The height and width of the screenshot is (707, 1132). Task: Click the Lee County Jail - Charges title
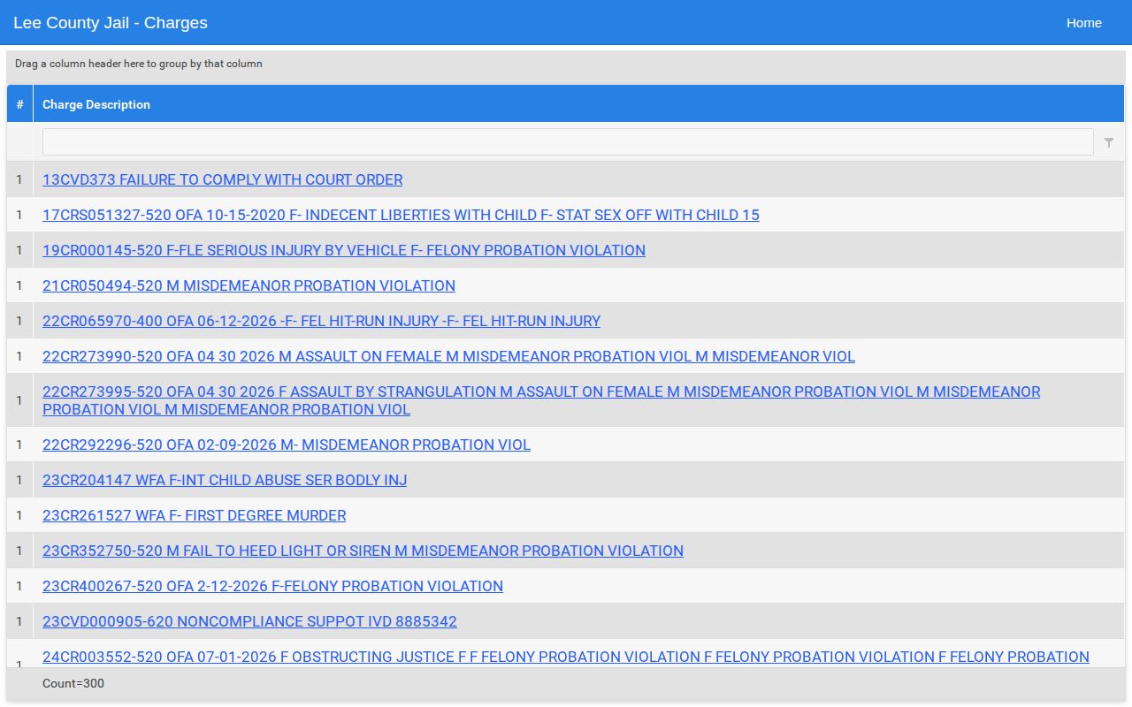point(111,23)
